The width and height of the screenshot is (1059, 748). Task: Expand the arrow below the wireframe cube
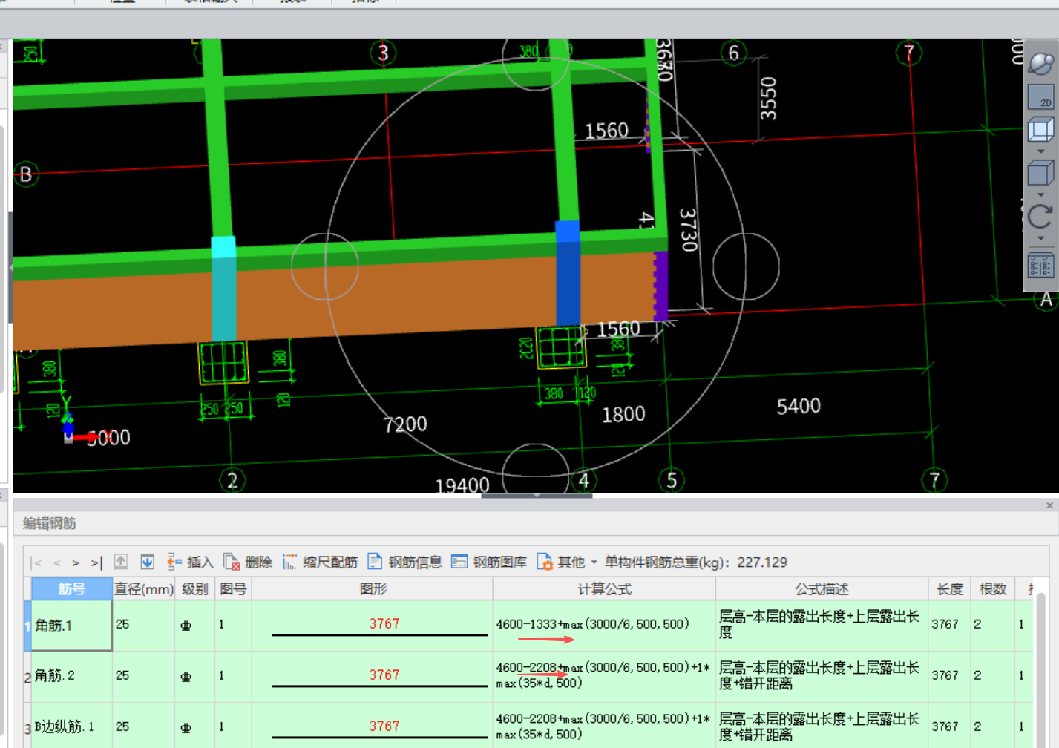1040,151
